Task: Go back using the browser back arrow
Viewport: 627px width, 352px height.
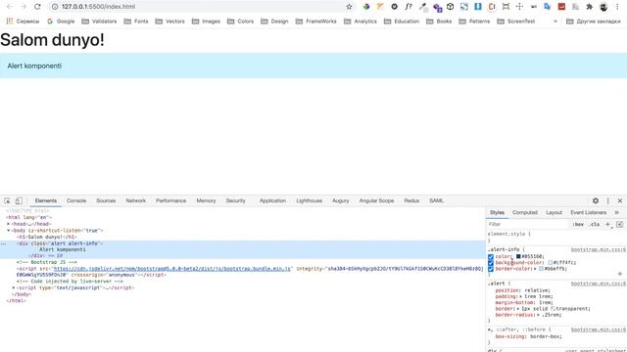Action: [10, 7]
